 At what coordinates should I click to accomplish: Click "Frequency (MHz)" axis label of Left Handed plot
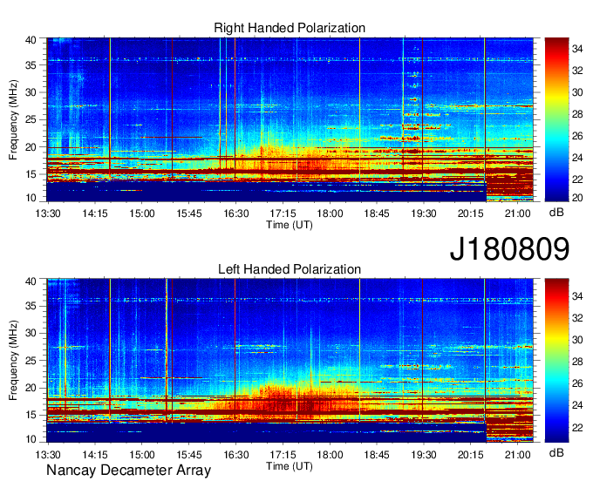13,361
